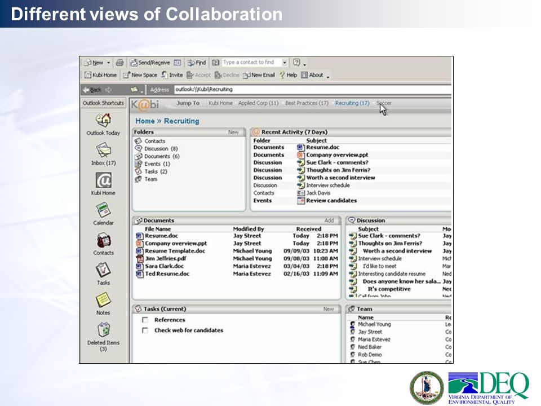Open the Contacts folder in Folders list
The image size is (541, 406).
tap(150, 141)
